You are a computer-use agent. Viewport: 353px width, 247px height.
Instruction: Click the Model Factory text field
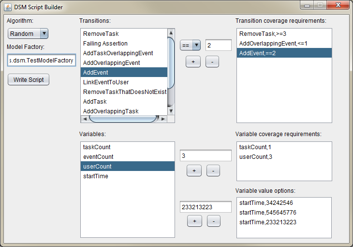click(41, 61)
